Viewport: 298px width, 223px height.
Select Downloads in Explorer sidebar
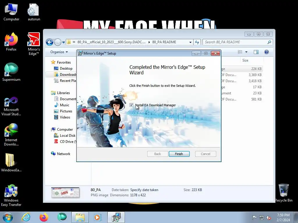(65, 75)
